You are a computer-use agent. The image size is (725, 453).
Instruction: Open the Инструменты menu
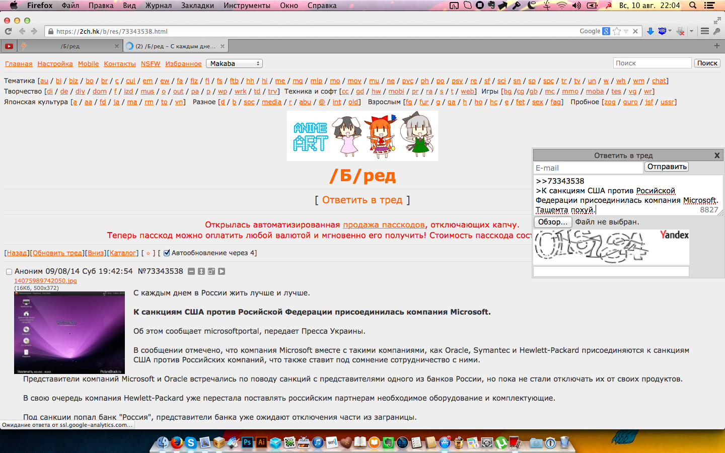coord(247,6)
